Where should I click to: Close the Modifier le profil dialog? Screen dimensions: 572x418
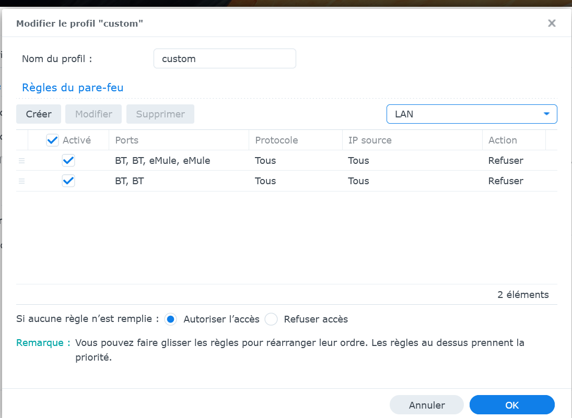point(551,23)
